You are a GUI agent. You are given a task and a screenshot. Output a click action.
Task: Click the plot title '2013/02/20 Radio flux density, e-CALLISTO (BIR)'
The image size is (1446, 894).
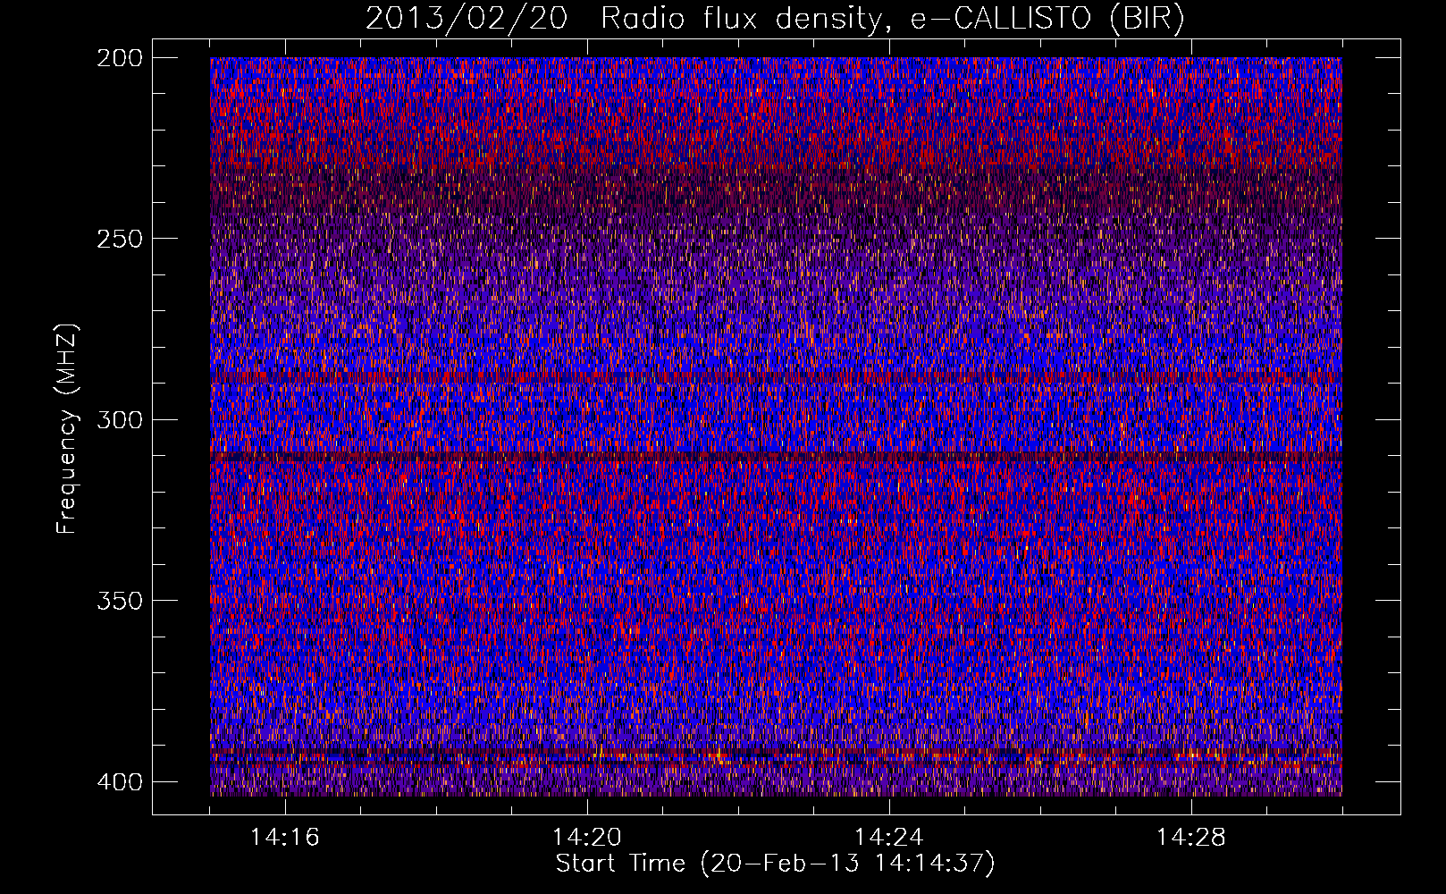pyautogui.click(x=775, y=19)
